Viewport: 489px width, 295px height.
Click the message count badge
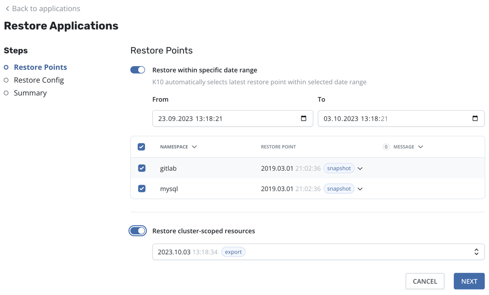pos(386,147)
